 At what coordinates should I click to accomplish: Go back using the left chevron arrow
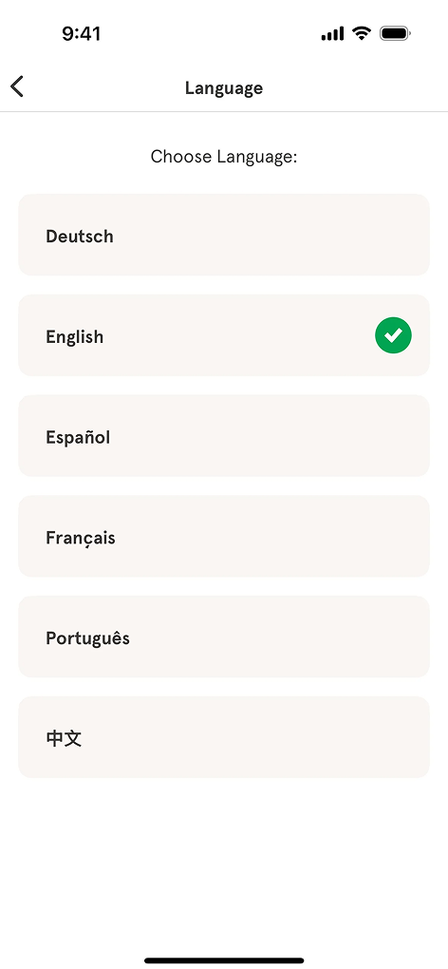point(17,87)
